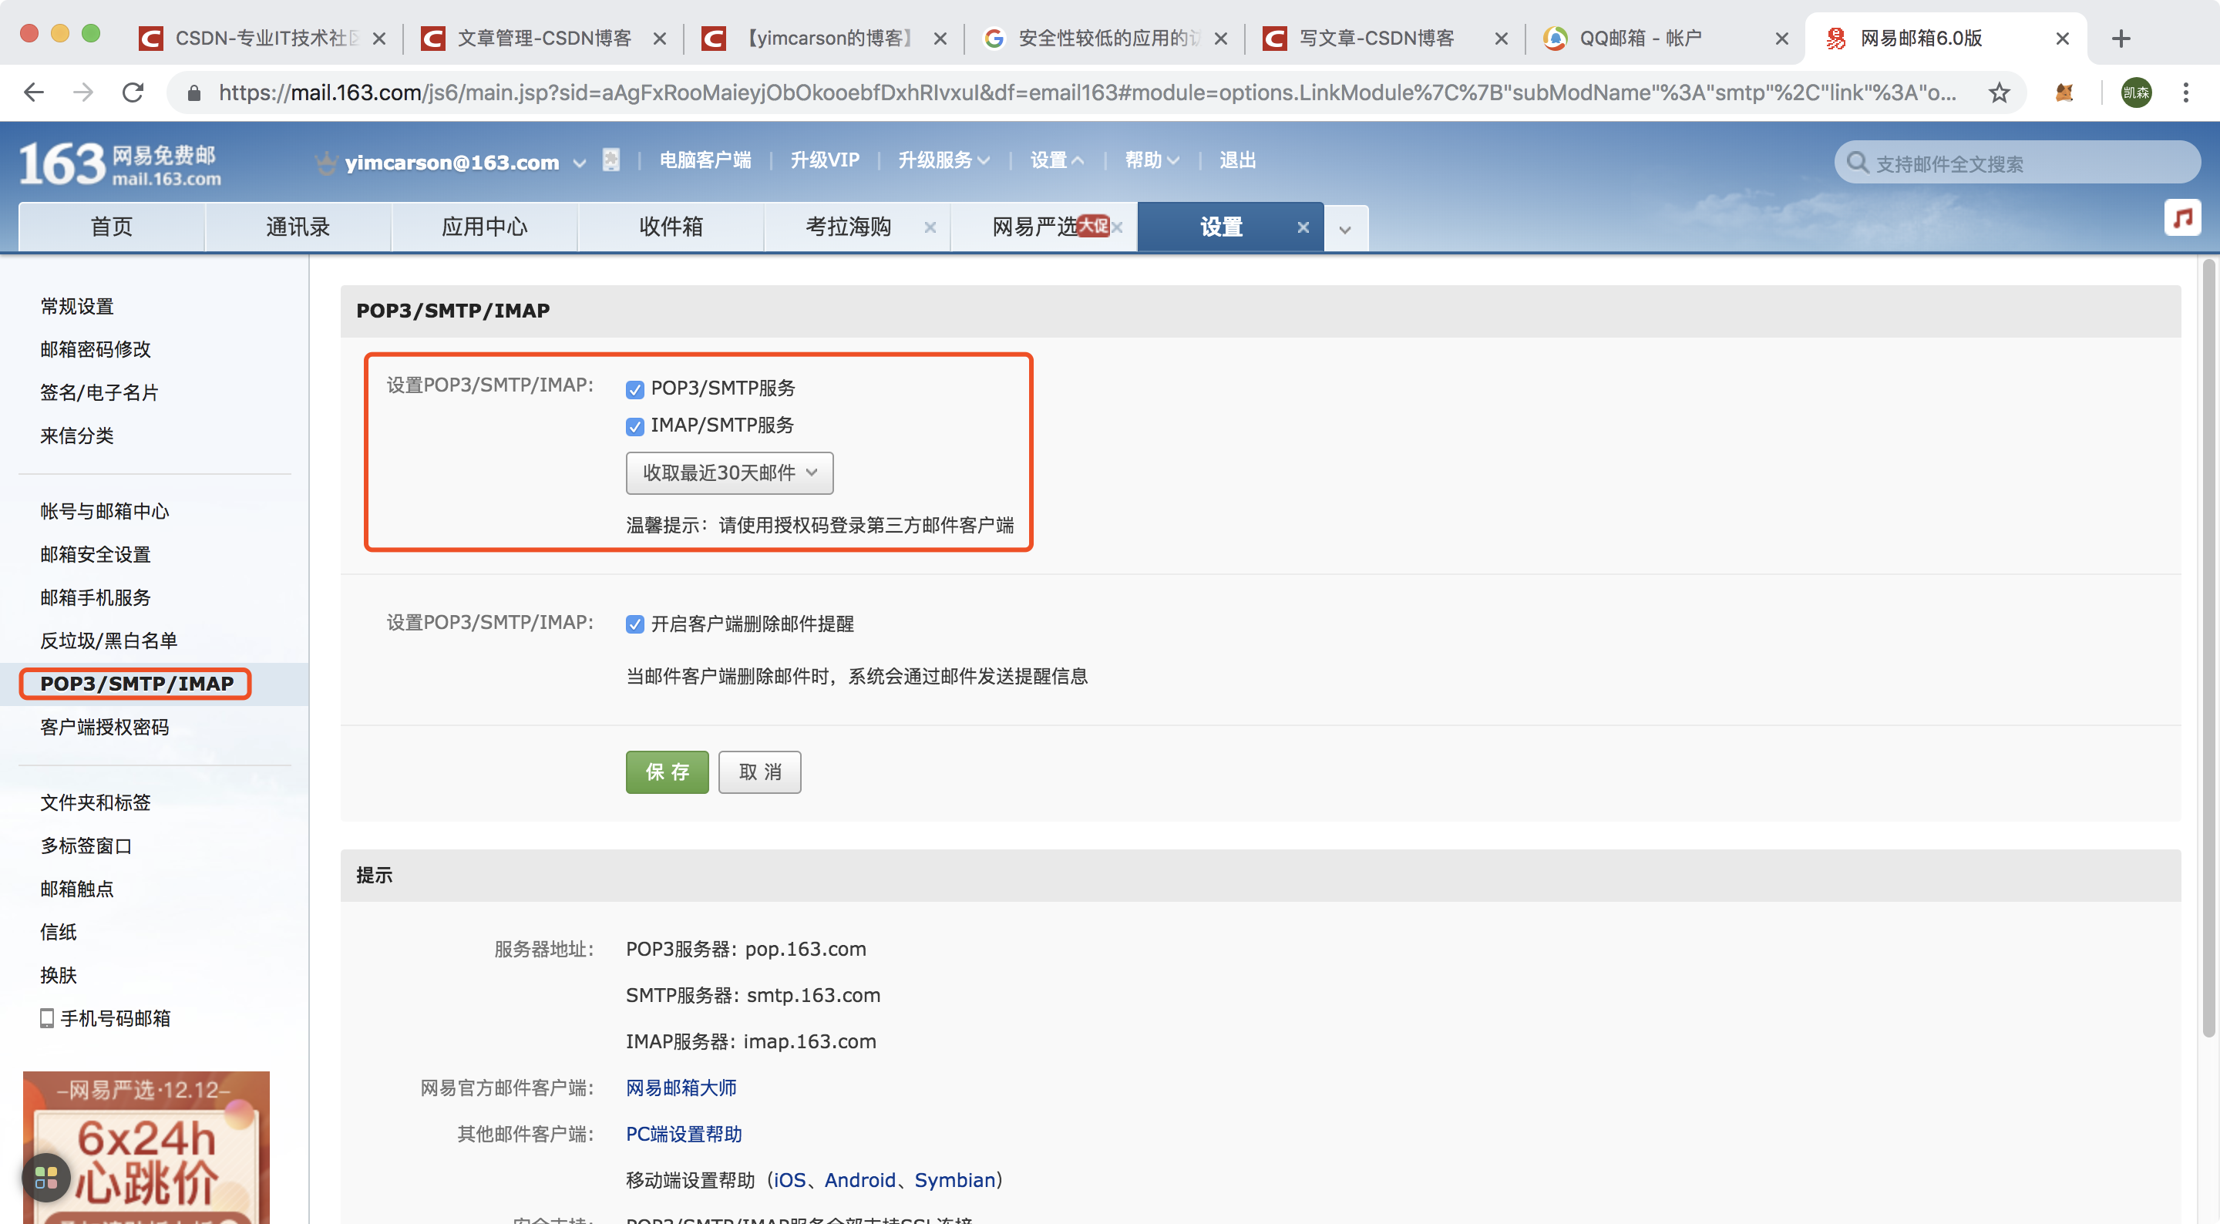Toggle the IMAP/SMTP服务 checkbox

click(635, 427)
